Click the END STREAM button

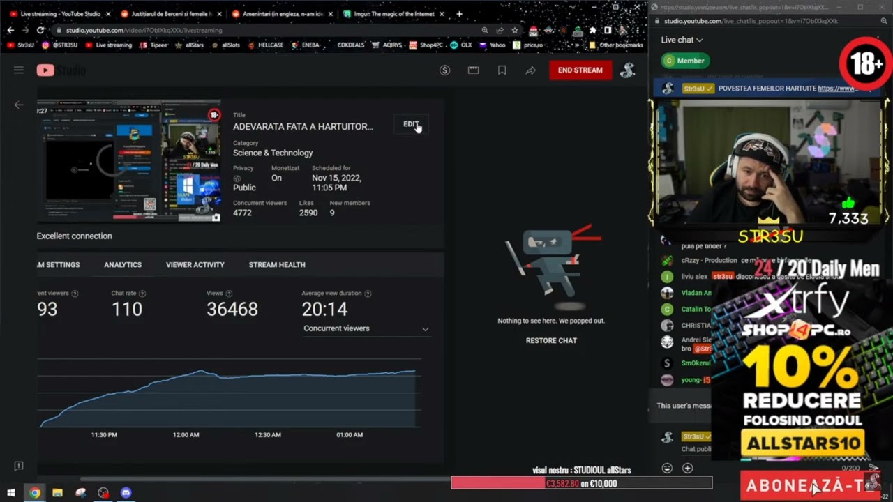point(580,70)
